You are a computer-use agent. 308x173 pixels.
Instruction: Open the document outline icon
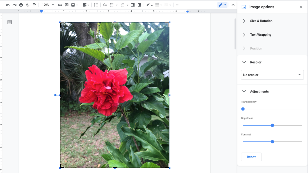tap(9, 22)
